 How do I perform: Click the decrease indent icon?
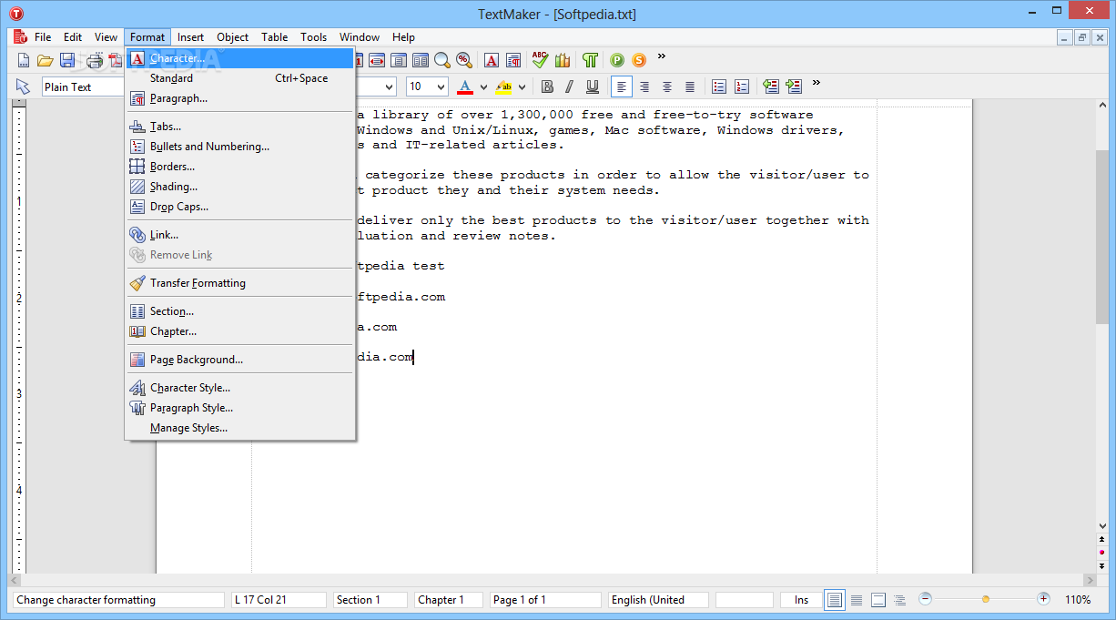[x=772, y=86]
